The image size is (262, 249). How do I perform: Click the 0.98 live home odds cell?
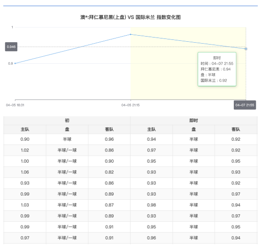tap(151, 205)
